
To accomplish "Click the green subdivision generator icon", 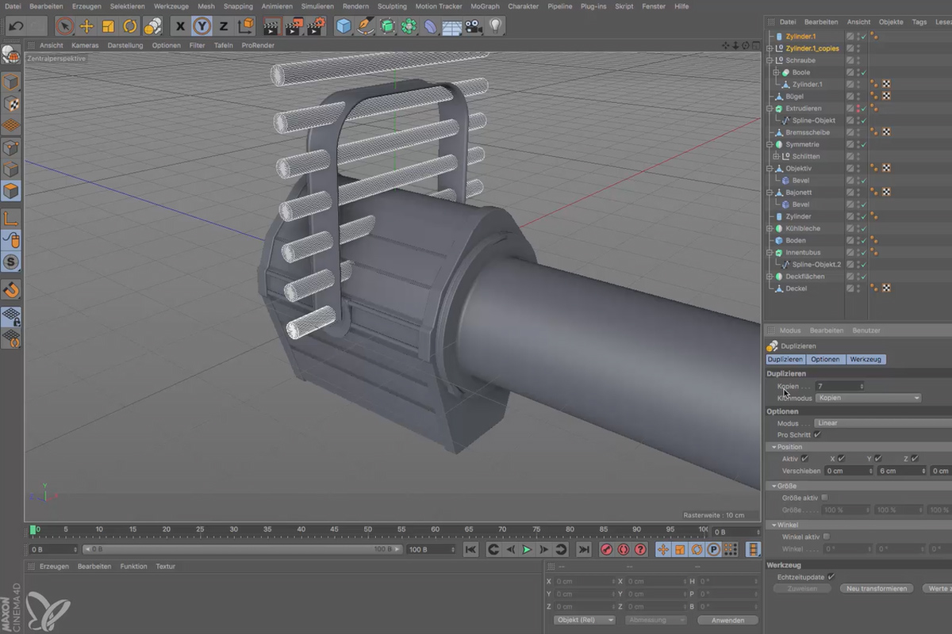I will [387, 26].
